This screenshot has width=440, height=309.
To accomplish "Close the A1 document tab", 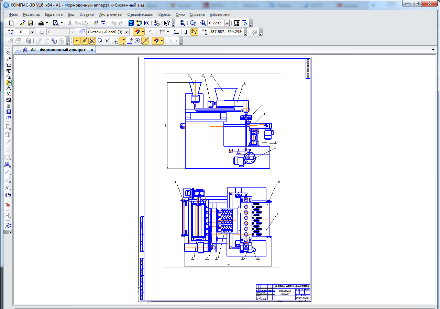I will [92, 50].
